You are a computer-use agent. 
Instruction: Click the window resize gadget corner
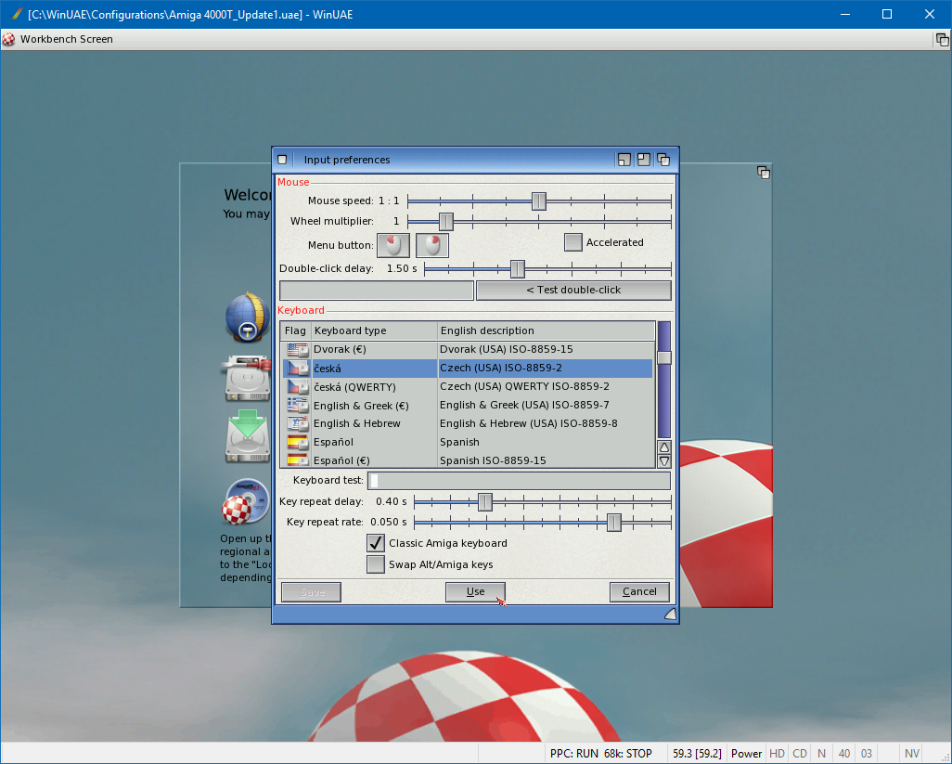tap(670, 614)
